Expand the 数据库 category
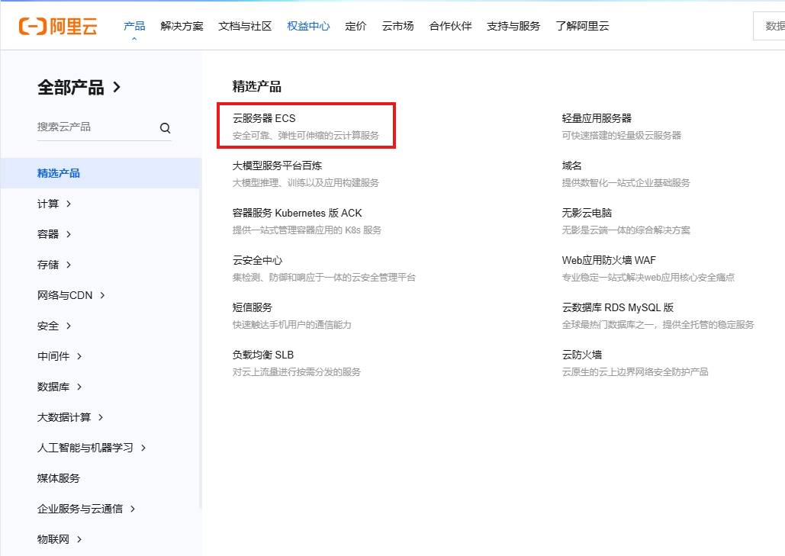This screenshot has height=556, width=785. pos(60,387)
